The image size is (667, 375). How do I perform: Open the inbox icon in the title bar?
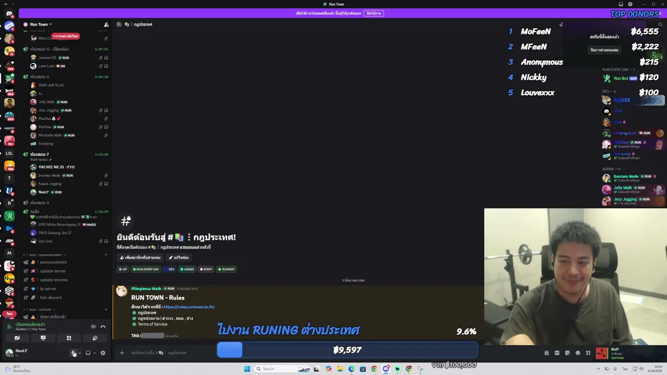point(621,4)
